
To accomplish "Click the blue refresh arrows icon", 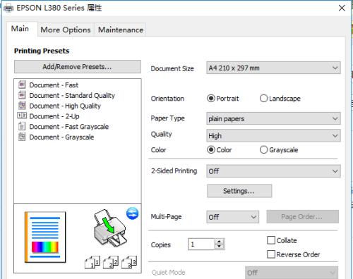I will tap(132, 213).
